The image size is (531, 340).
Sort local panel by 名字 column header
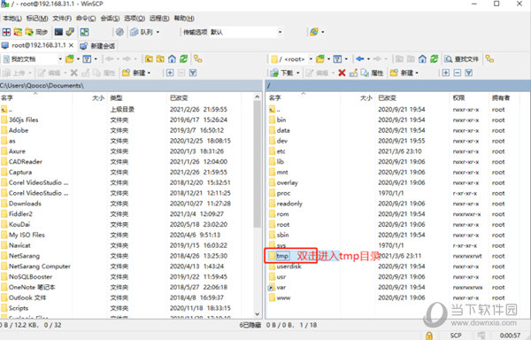tap(36, 98)
